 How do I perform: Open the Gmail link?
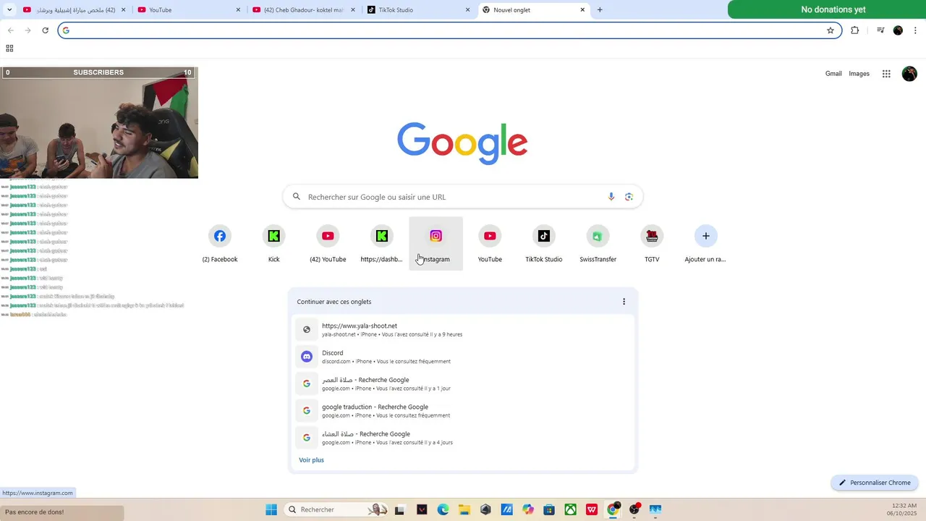(x=833, y=74)
